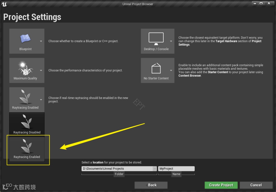Click the 'Folder' label under path field
This screenshot has height=192, width=276.
click(119, 174)
